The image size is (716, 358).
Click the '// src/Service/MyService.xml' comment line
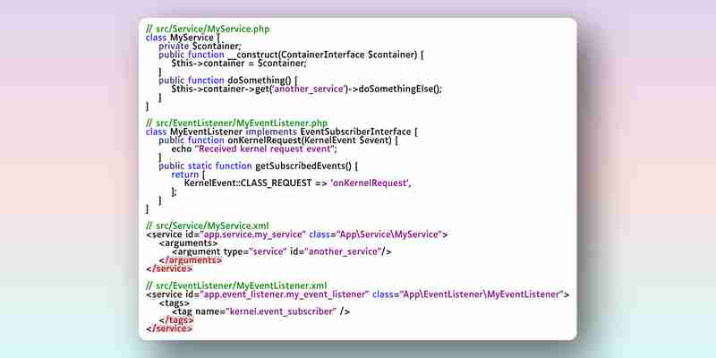tap(208, 226)
